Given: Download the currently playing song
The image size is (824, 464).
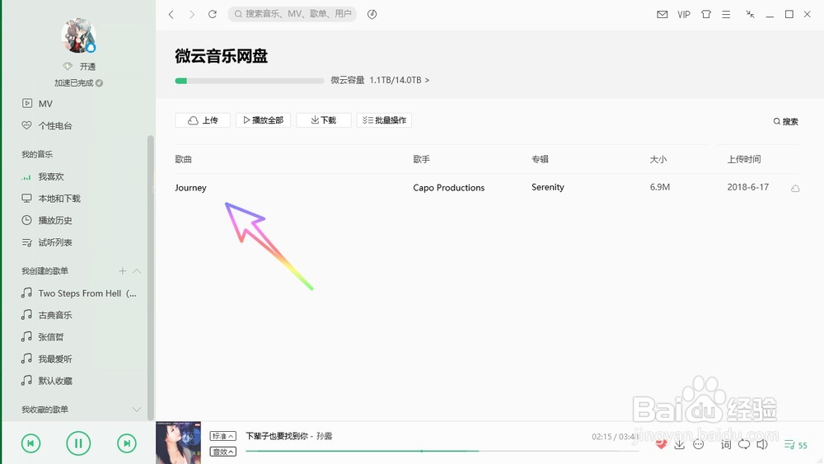Looking at the screenshot, I should coord(680,444).
